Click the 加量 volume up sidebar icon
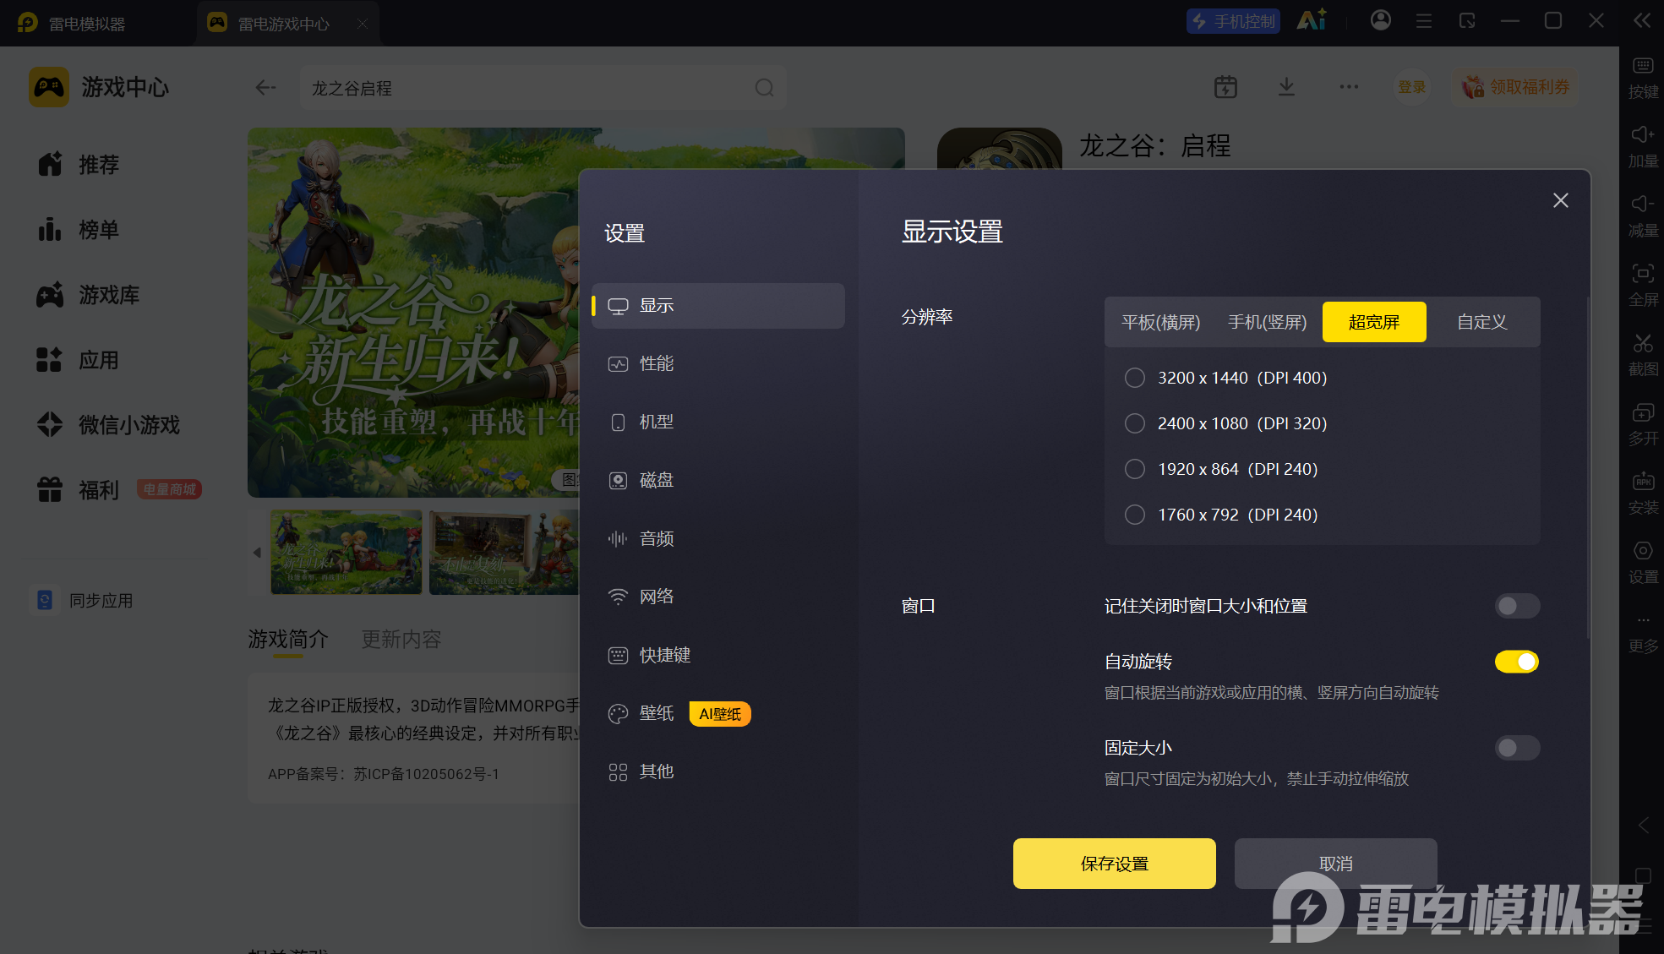 click(x=1643, y=146)
